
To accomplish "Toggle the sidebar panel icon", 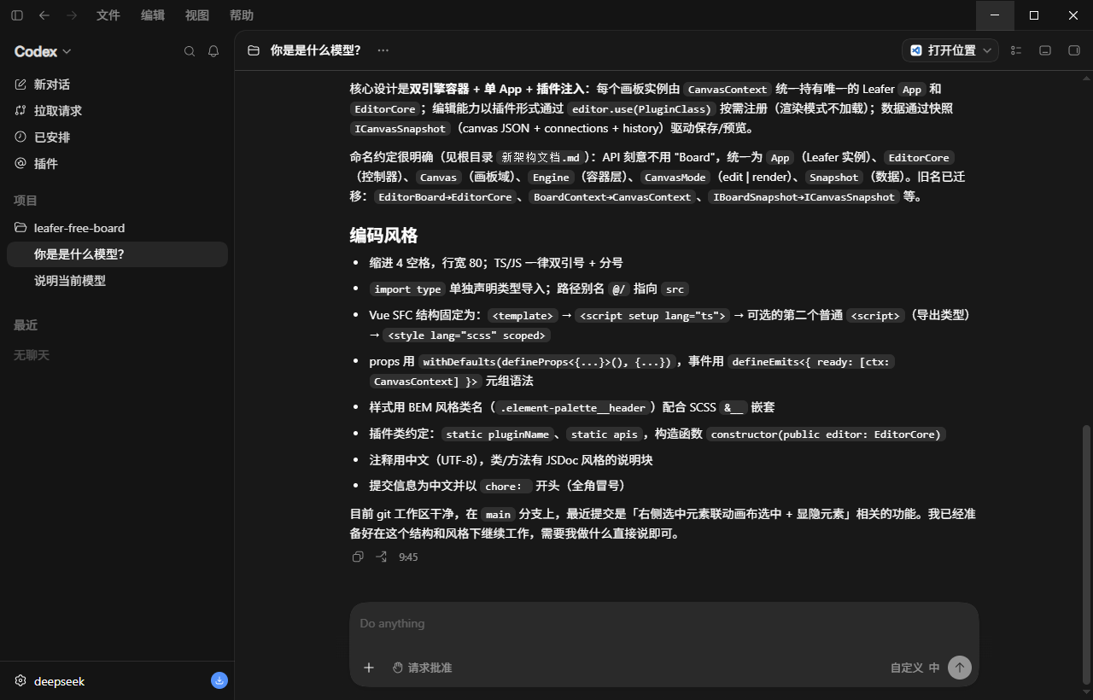I will 17,15.
